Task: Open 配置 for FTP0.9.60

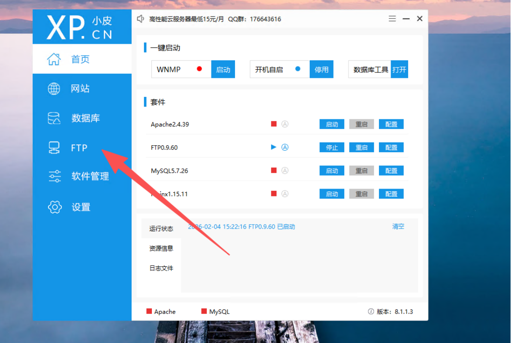Action: (391, 148)
